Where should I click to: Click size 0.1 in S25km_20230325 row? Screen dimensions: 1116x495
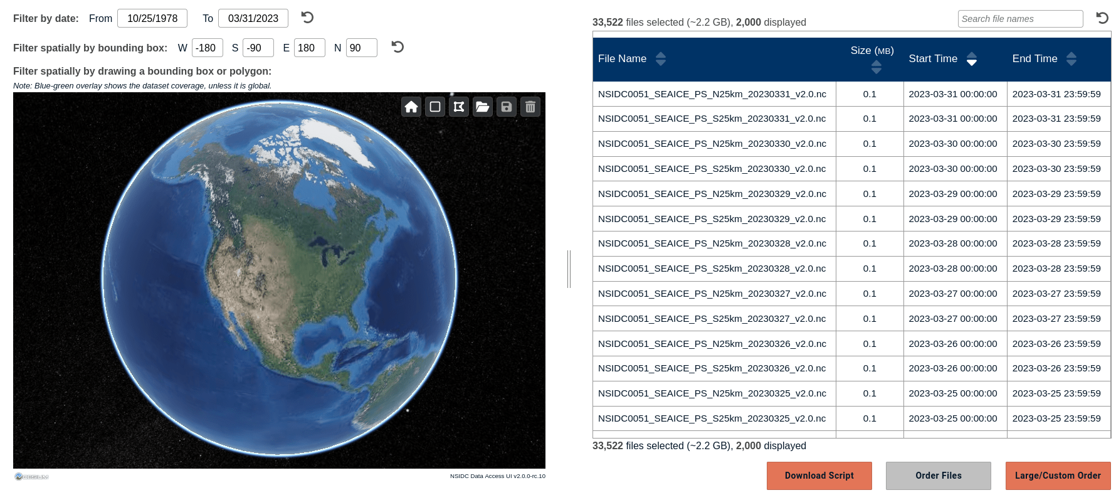870,418
